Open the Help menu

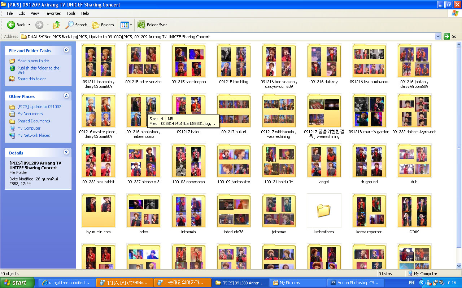(x=85, y=13)
